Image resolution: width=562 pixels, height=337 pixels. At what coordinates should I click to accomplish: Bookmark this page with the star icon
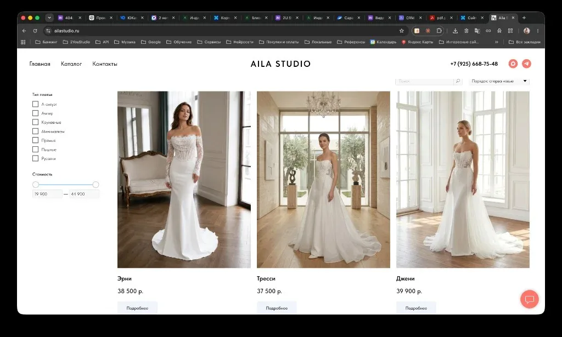point(402,31)
